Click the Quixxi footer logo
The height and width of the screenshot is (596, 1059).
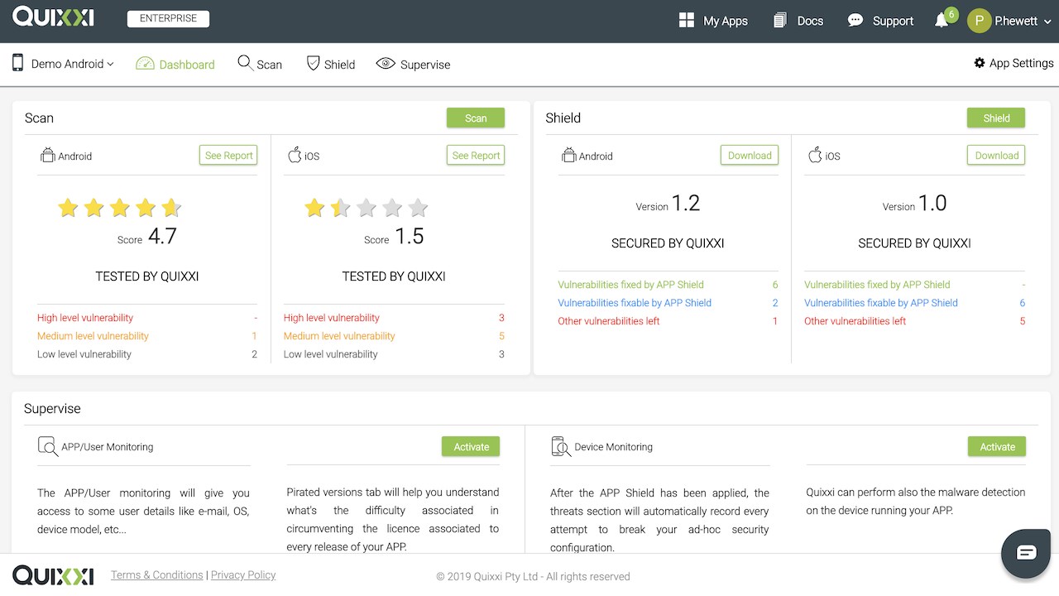[x=53, y=575]
